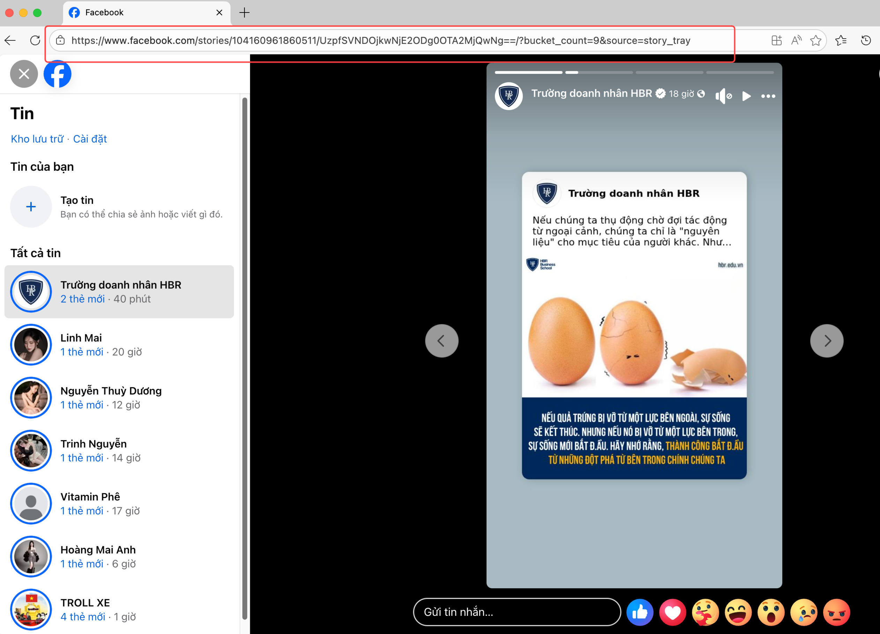React with the Love emoji
Screen dimensions: 880x634
click(673, 612)
